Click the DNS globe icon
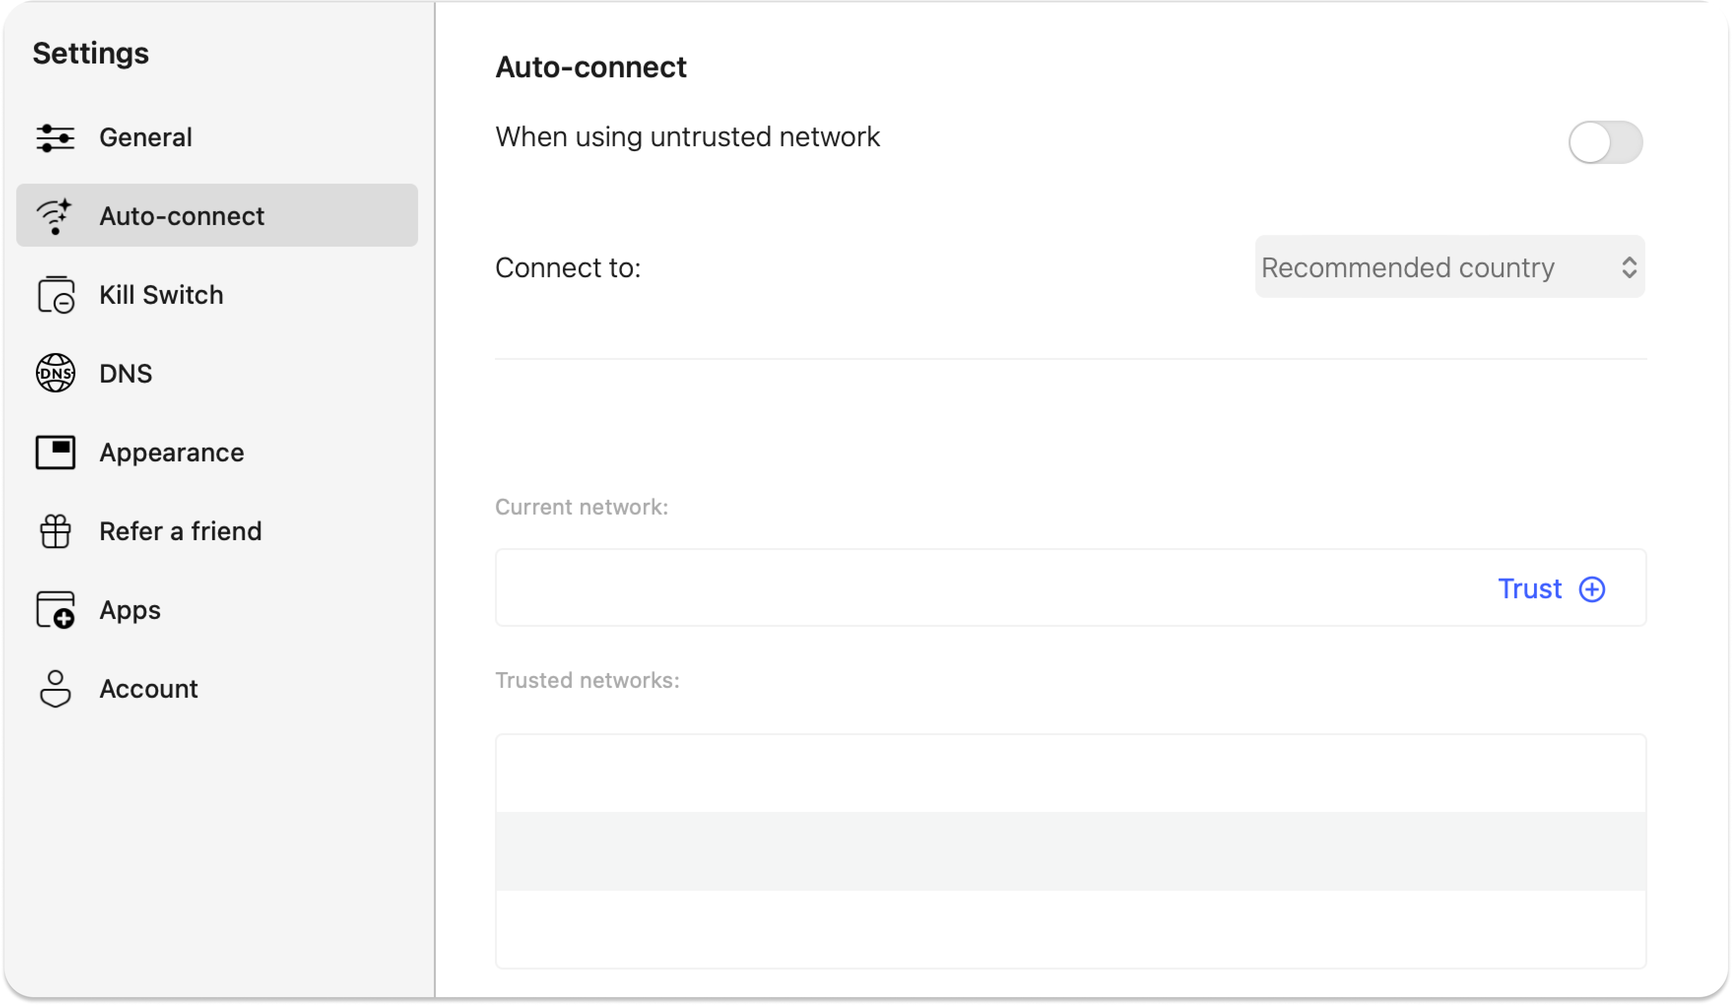This screenshot has width=1732, height=1005. pos(55,373)
